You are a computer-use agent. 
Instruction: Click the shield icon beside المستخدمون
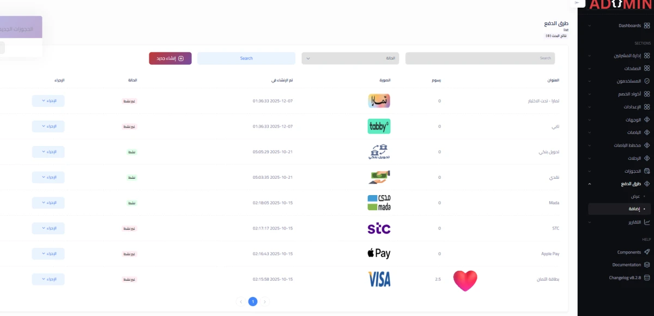point(647,81)
